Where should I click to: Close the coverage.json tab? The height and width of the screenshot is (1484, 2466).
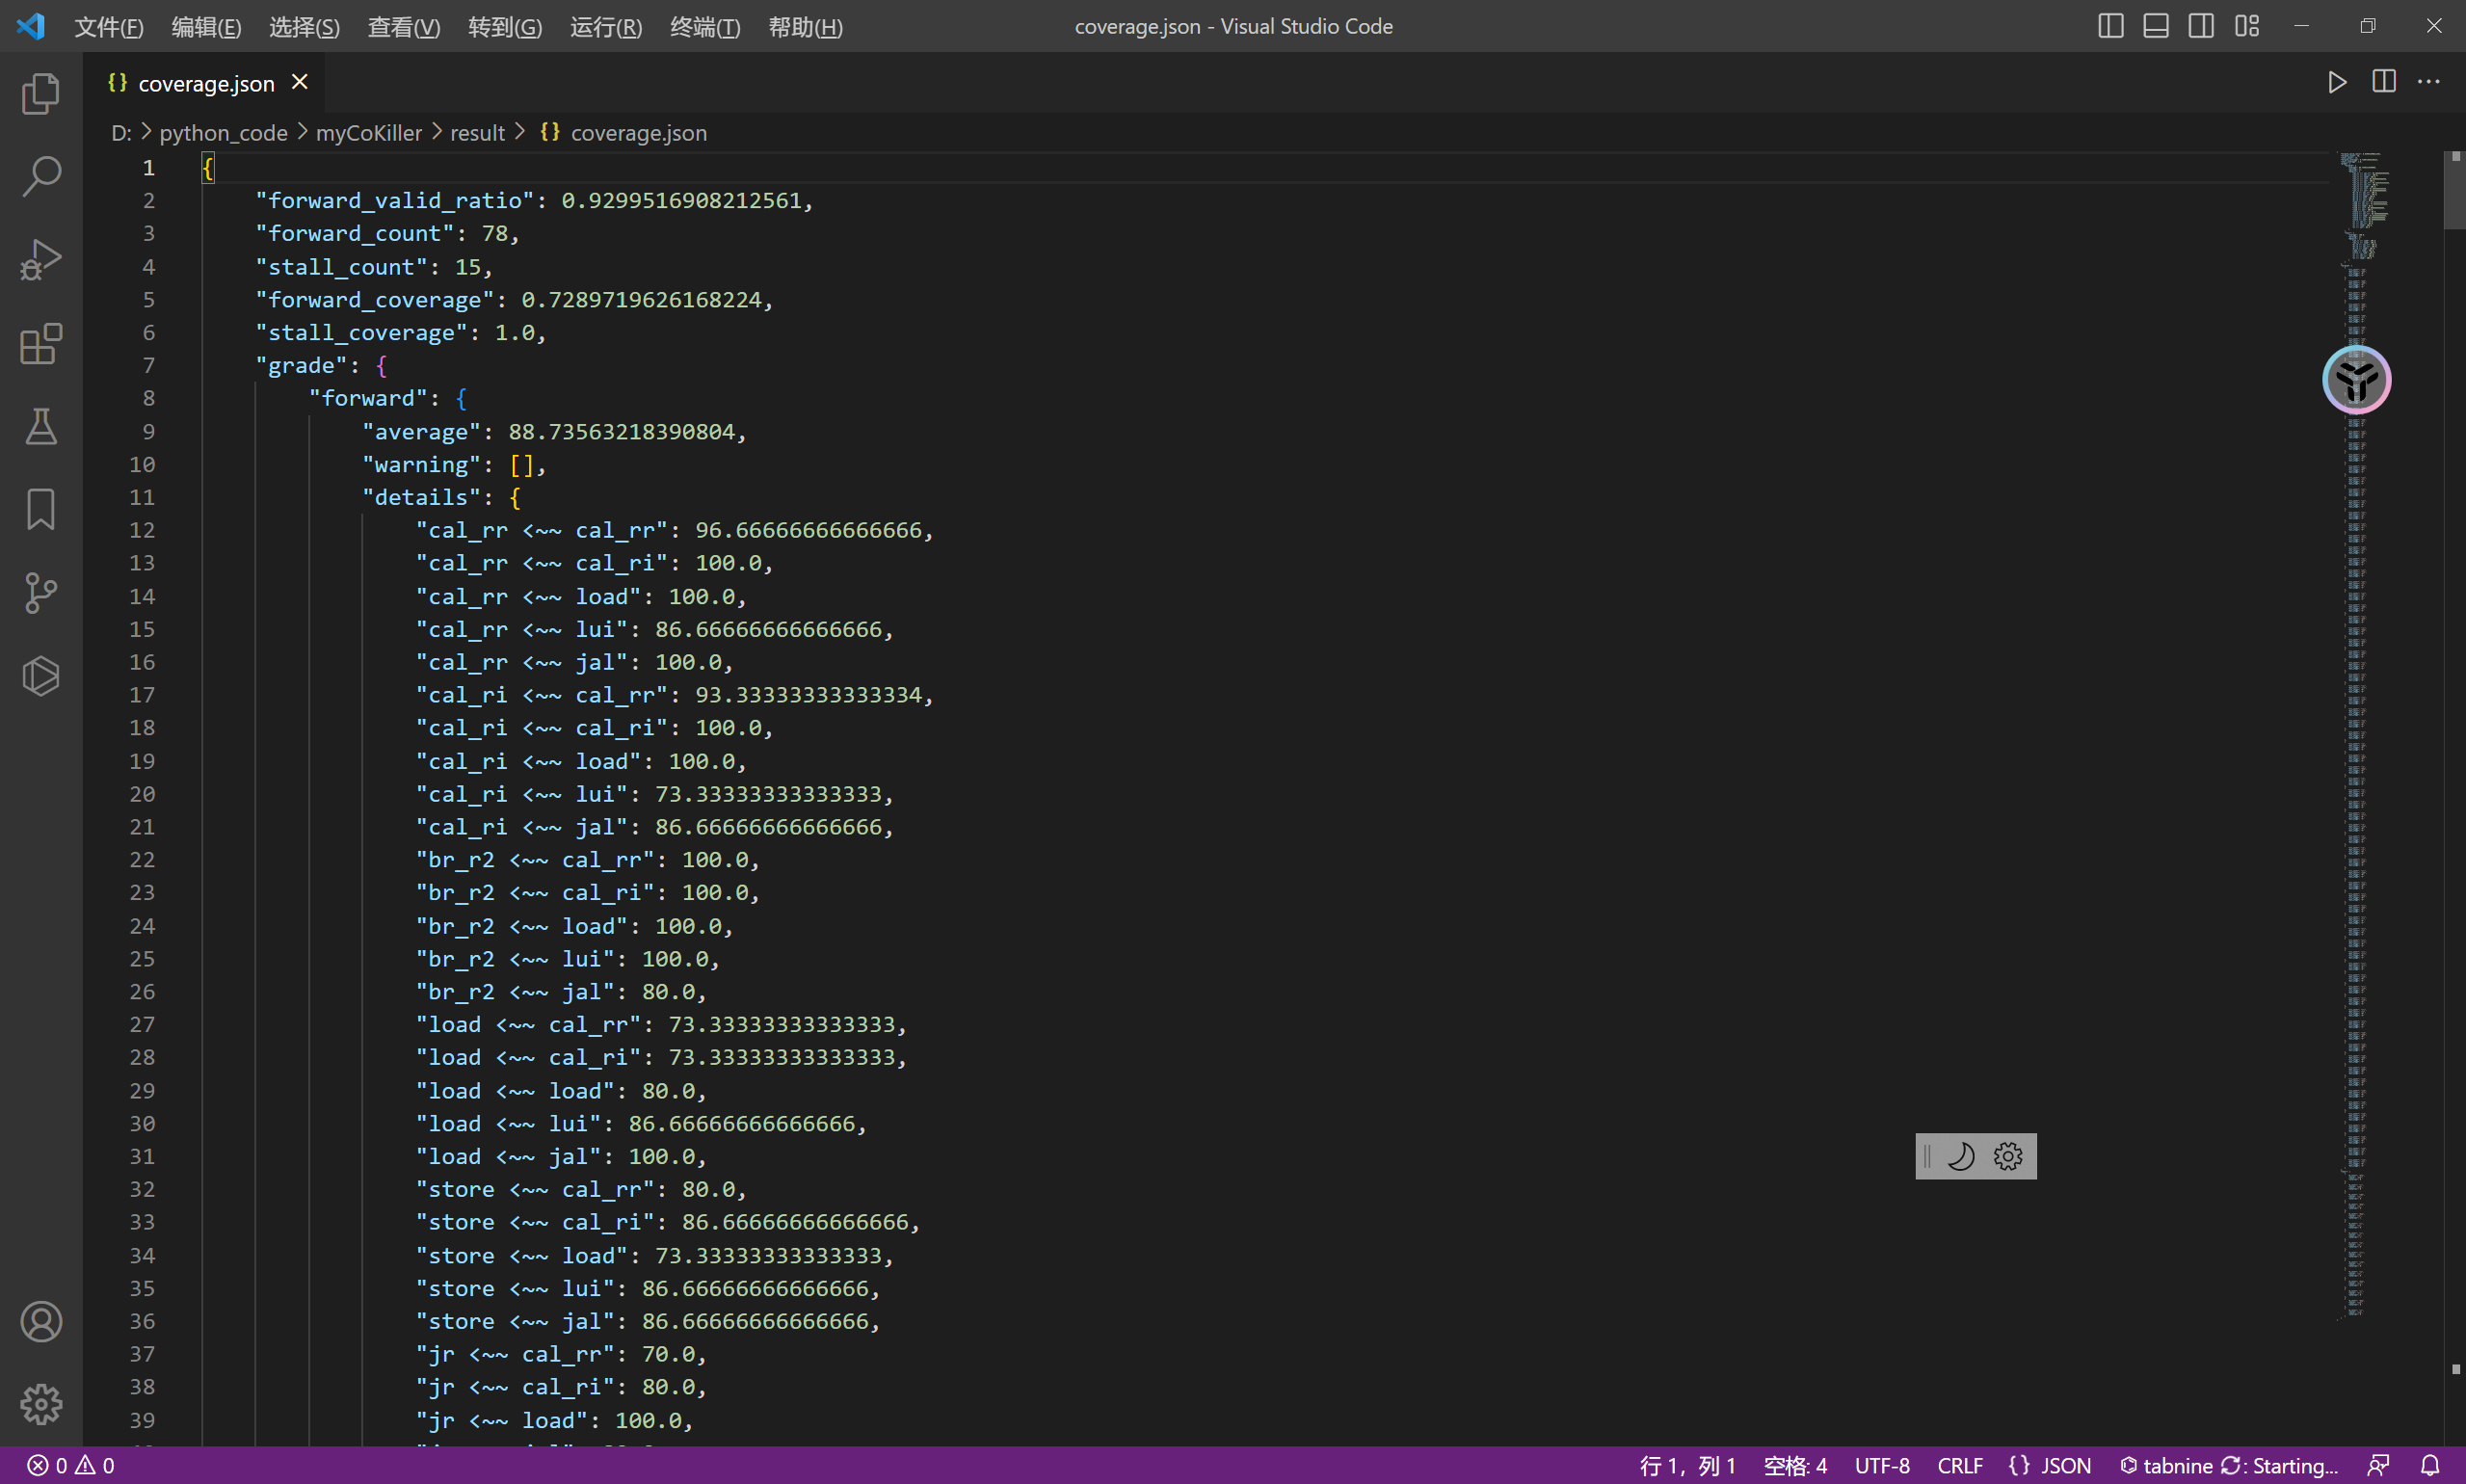tap(300, 82)
